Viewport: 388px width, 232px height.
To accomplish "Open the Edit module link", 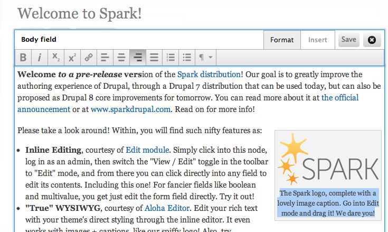I will click(x=147, y=150).
